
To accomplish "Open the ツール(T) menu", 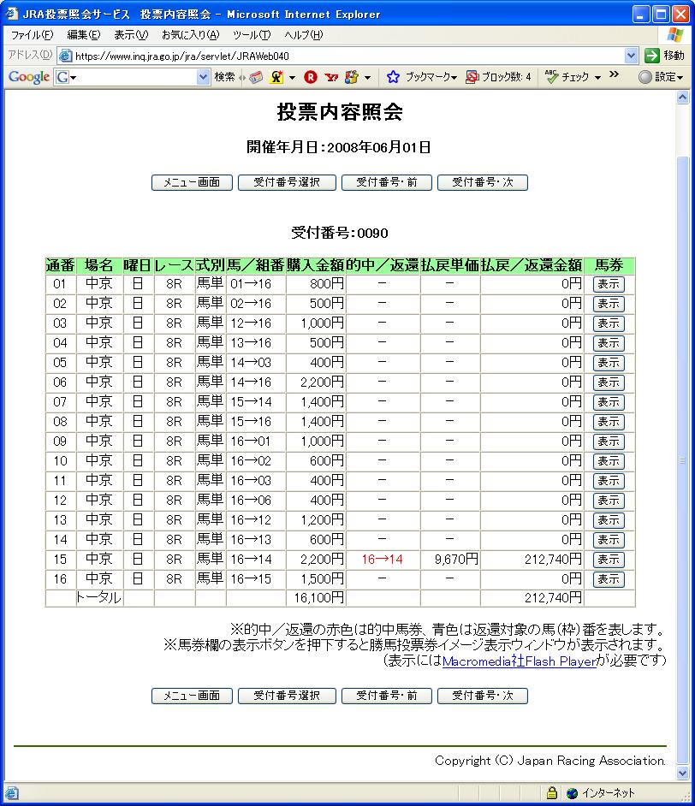I will point(252,35).
